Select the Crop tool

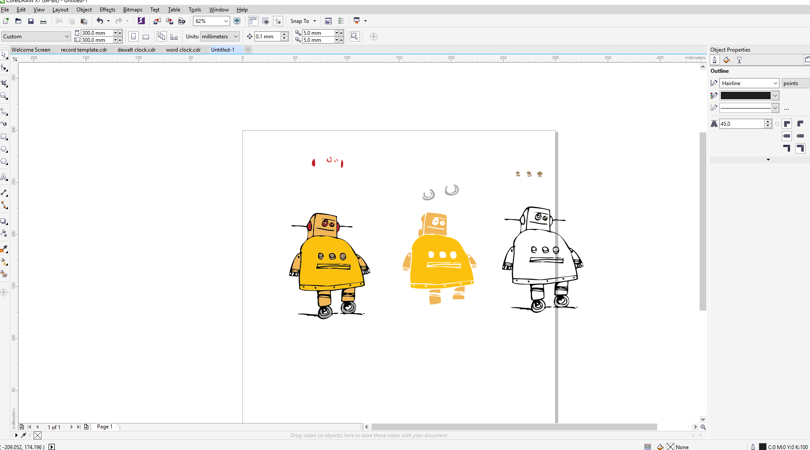click(x=4, y=83)
